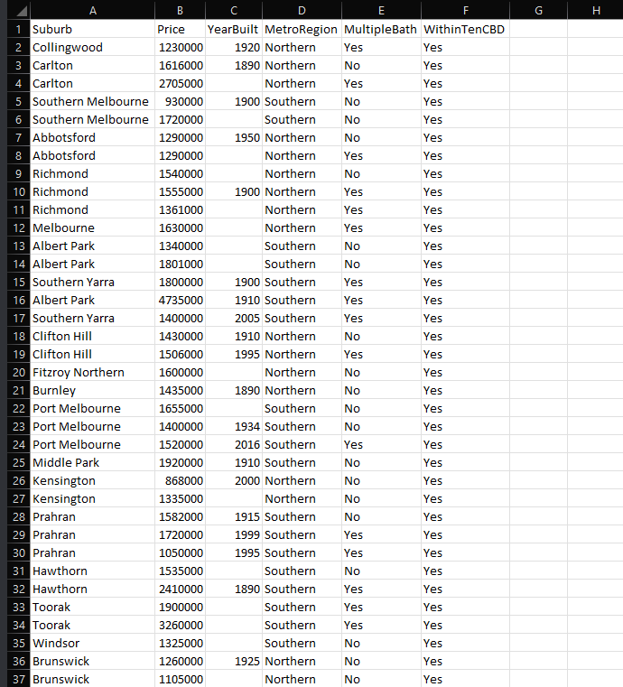Select column B header
This screenshot has width=623, height=687.
pyautogui.click(x=180, y=10)
